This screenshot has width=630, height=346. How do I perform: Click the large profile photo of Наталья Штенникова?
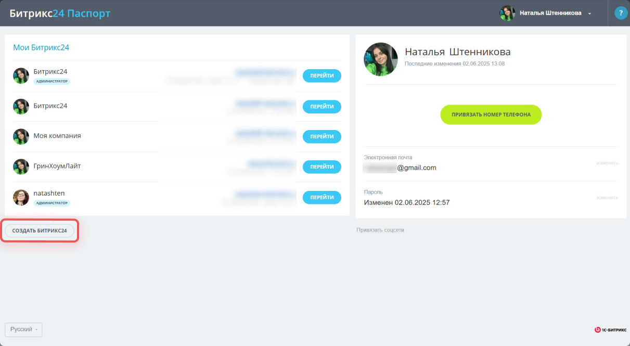coord(381,59)
